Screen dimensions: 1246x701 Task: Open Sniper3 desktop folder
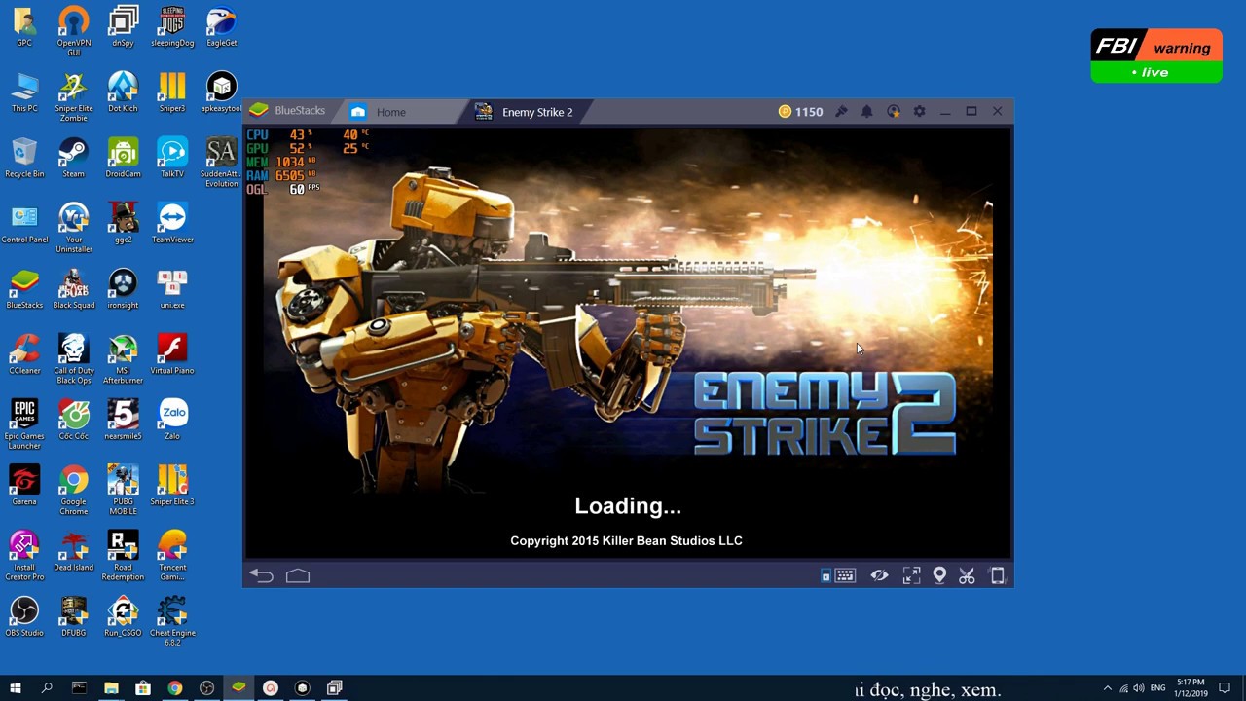(x=172, y=92)
